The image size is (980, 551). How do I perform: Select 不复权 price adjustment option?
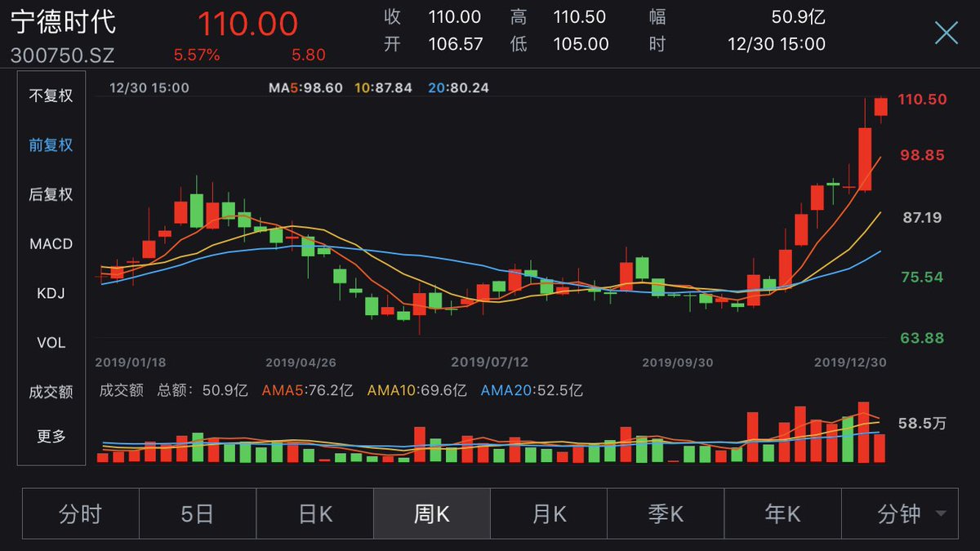tap(51, 96)
